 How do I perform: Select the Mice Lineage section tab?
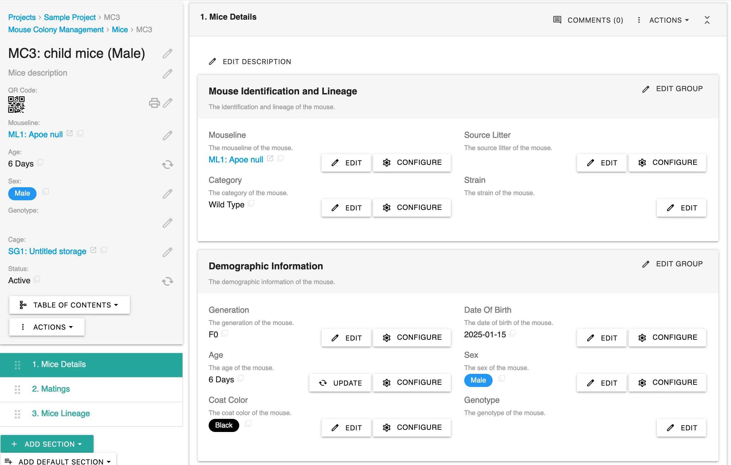[60, 413]
